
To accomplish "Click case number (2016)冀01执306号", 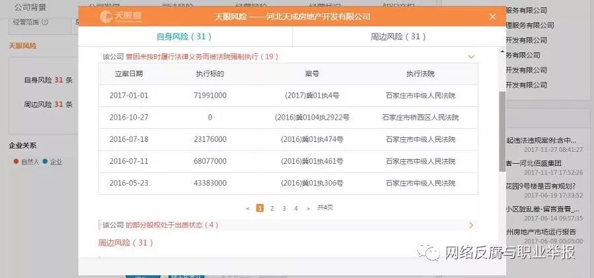I will pyautogui.click(x=312, y=184).
